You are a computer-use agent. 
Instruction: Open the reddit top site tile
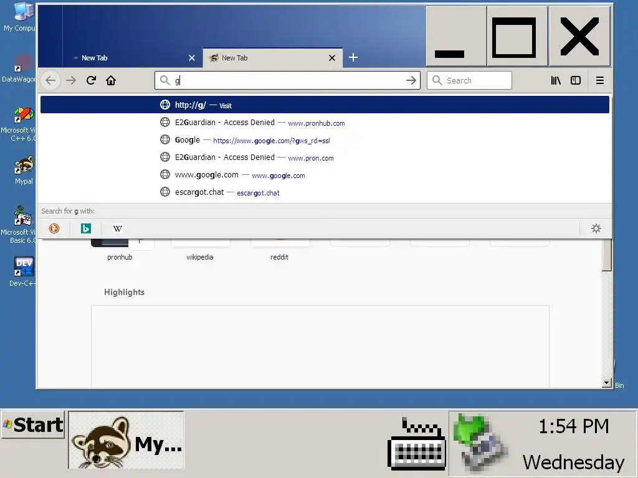coord(280,249)
